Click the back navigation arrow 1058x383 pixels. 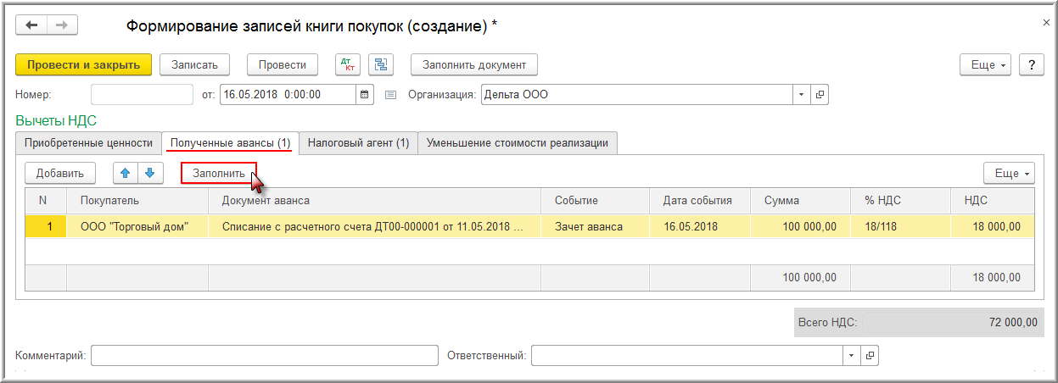[x=32, y=25]
